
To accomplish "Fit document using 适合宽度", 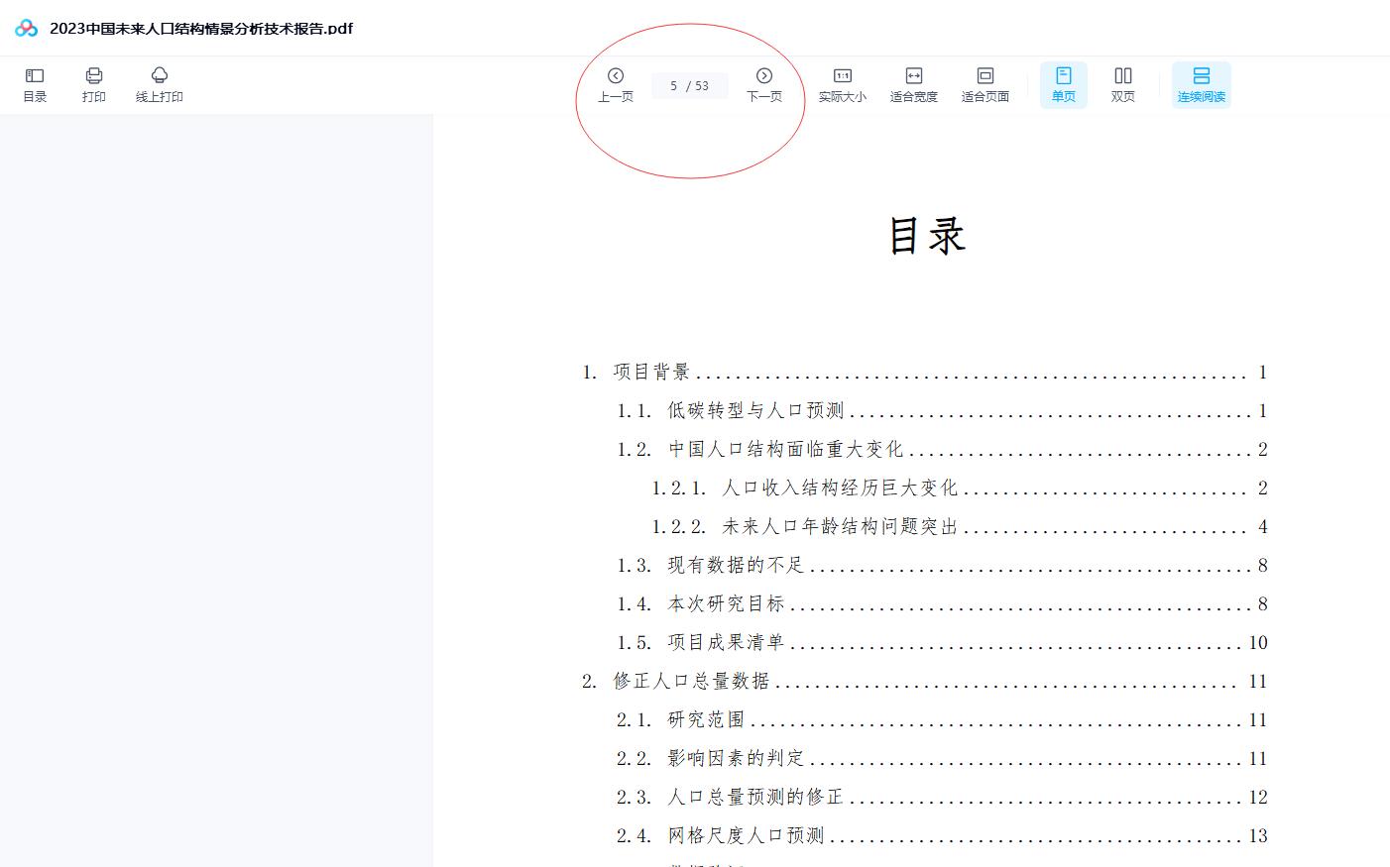I will click(913, 84).
